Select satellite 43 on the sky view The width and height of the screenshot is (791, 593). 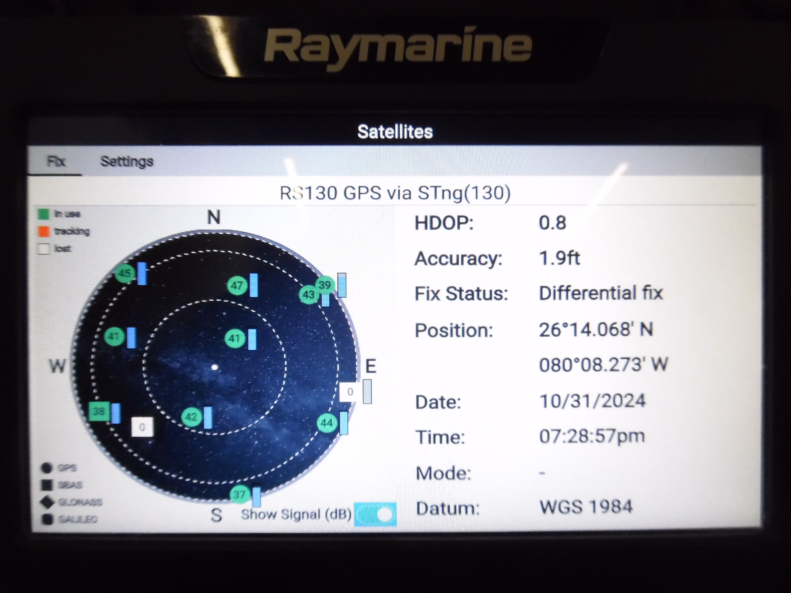(309, 295)
